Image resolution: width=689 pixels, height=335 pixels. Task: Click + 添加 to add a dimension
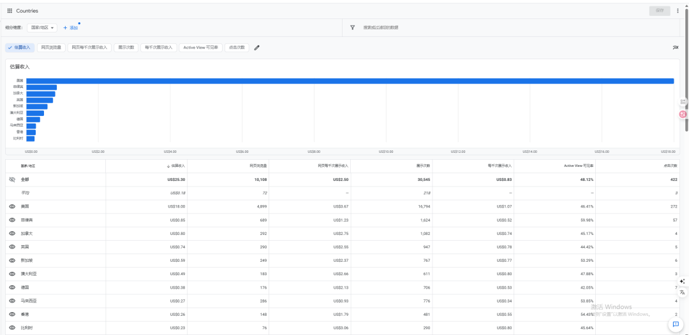[x=70, y=28]
